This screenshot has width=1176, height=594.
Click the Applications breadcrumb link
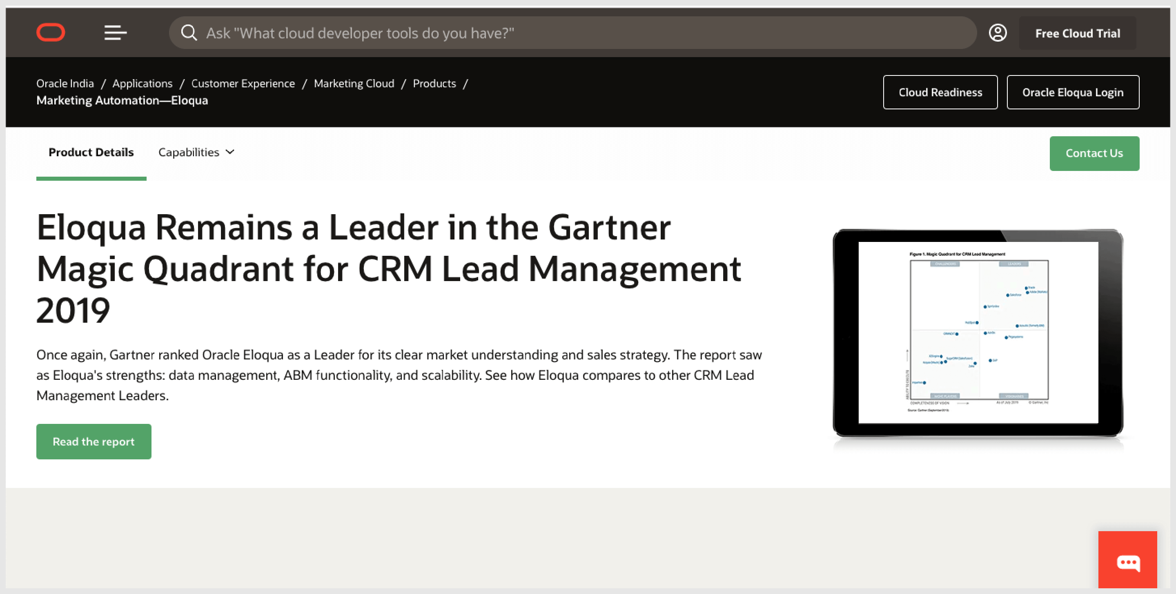pos(142,83)
